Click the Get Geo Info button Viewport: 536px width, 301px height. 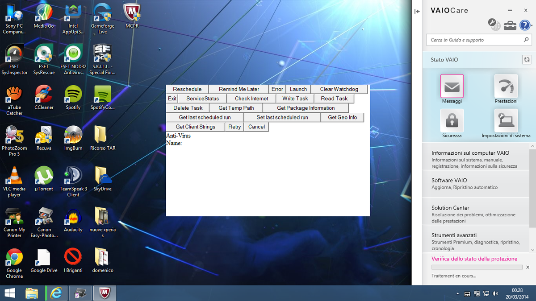342,117
